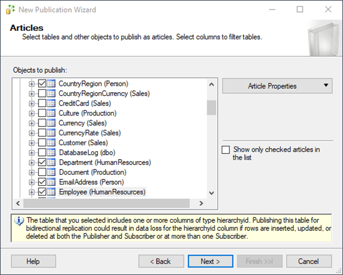Select the Employee (HumanResources) entry
Image resolution: width=343 pixels, height=275 pixels.
(x=102, y=192)
